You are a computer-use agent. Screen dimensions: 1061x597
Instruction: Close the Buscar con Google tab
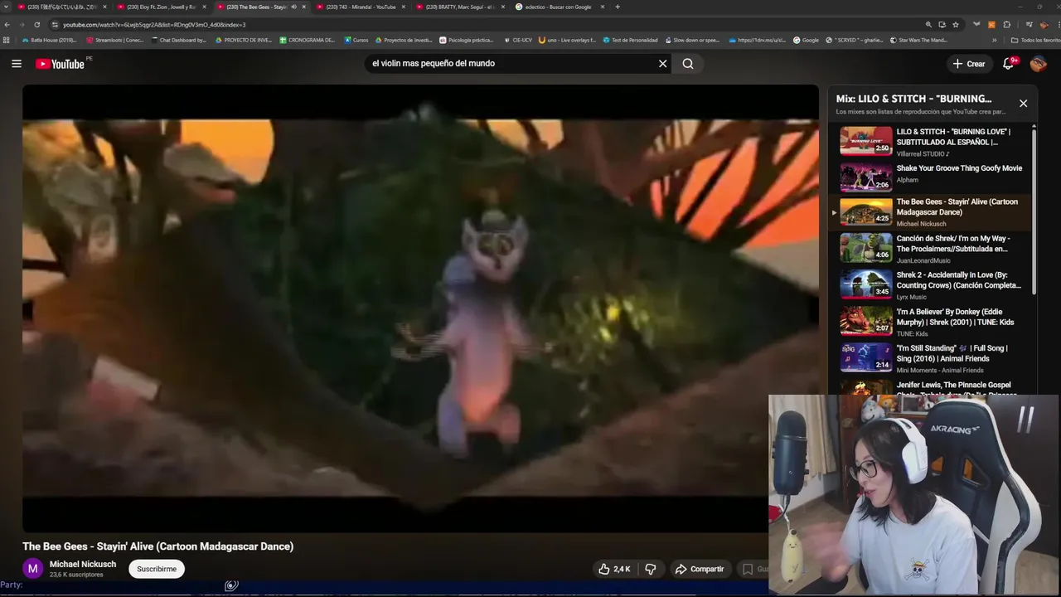pos(602,7)
